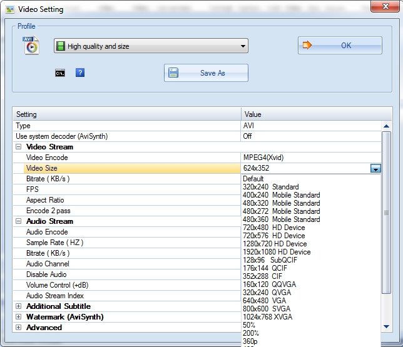Image resolution: width=403 pixels, height=347 pixels.
Task: Select the FPS setting row
Action: pos(127,189)
